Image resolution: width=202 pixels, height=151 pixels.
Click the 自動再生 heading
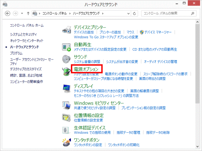point(83,45)
